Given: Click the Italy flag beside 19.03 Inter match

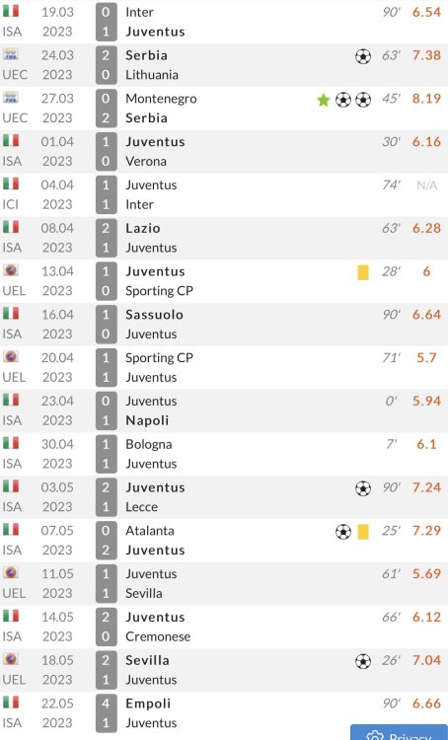Looking at the screenshot, I should (x=11, y=11).
